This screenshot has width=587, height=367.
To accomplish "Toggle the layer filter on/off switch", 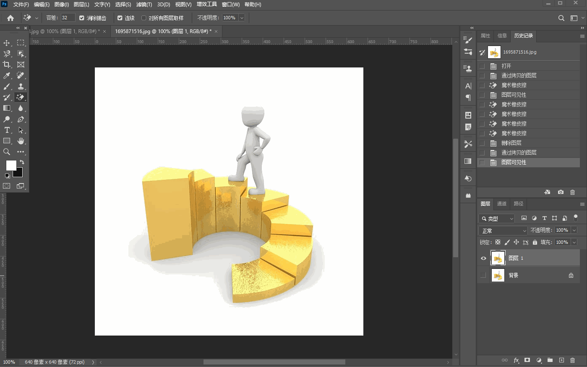I will [x=576, y=218].
